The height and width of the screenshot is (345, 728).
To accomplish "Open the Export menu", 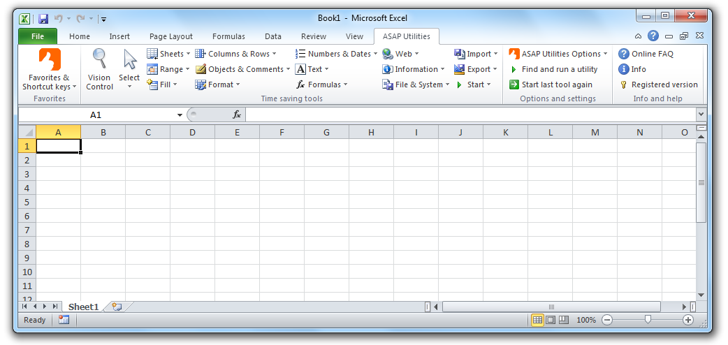I will click(x=475, y=69).
